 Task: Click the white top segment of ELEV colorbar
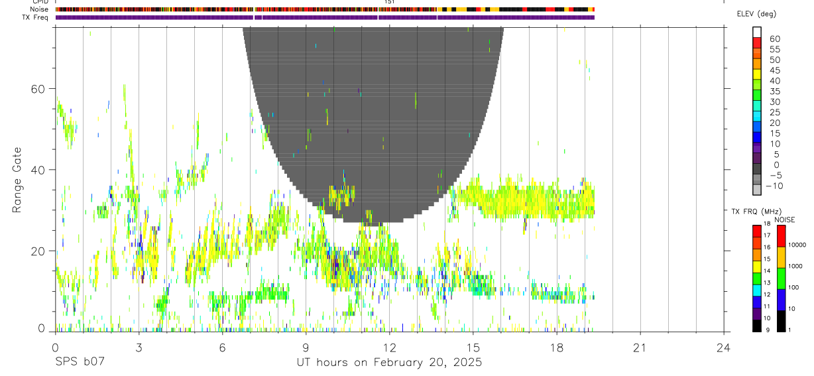(x=756, y=32)
